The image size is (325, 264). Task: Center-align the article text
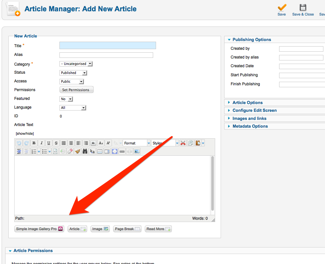pyautogui.click(x=71, y=143)
